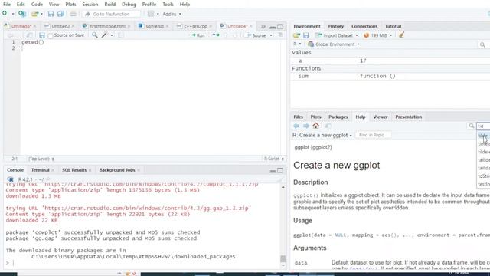Select 'sum' function row in Environment
This screenshot has width=490, height=276.
click(390, 76)
